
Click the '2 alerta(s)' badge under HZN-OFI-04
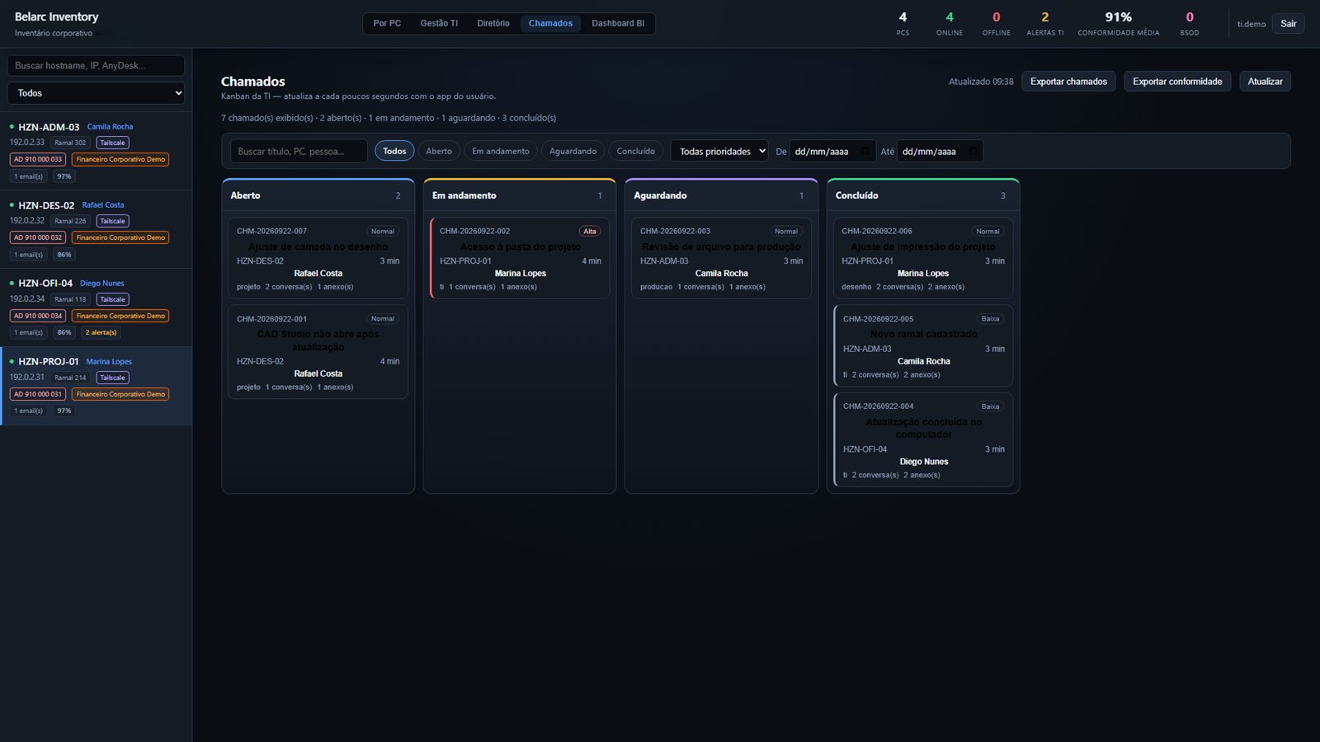click(x=101, y=332)
